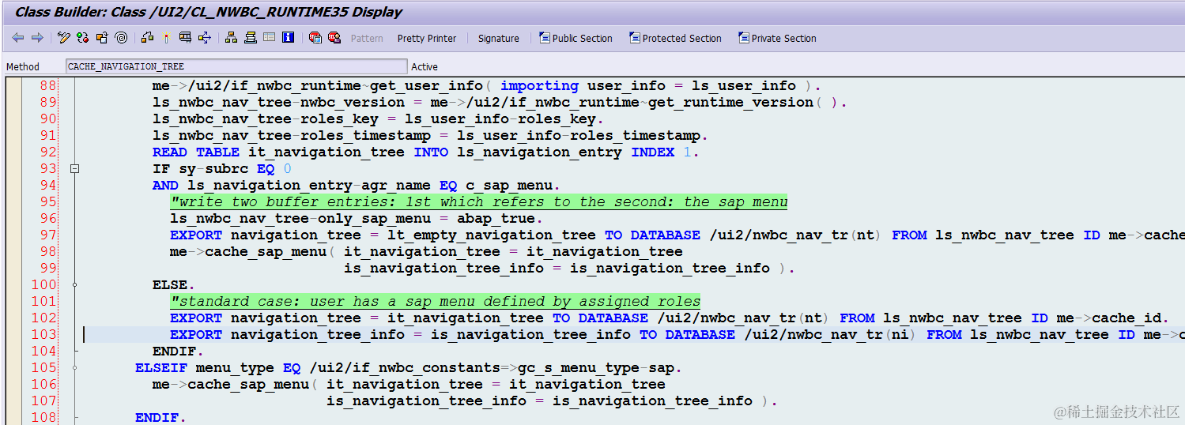Screen dimensions: 1185x425
Task: Run syntax check icon
Action: [x=83, y=38]
